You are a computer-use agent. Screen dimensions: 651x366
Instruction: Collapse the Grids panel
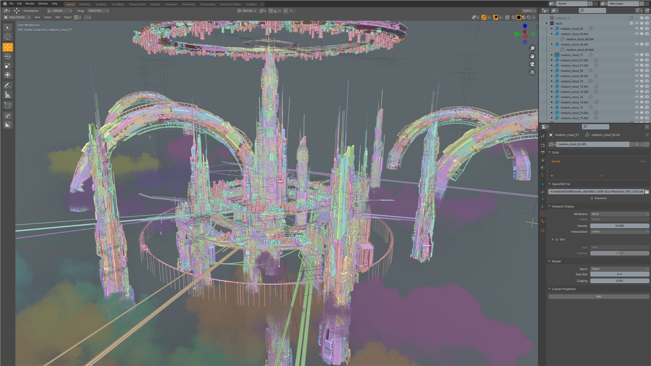tap(549, 152)
